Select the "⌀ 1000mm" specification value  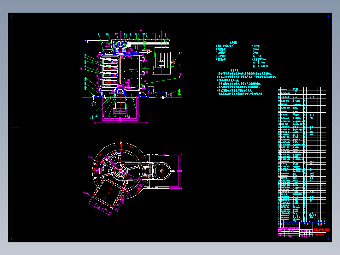point(256,46)
